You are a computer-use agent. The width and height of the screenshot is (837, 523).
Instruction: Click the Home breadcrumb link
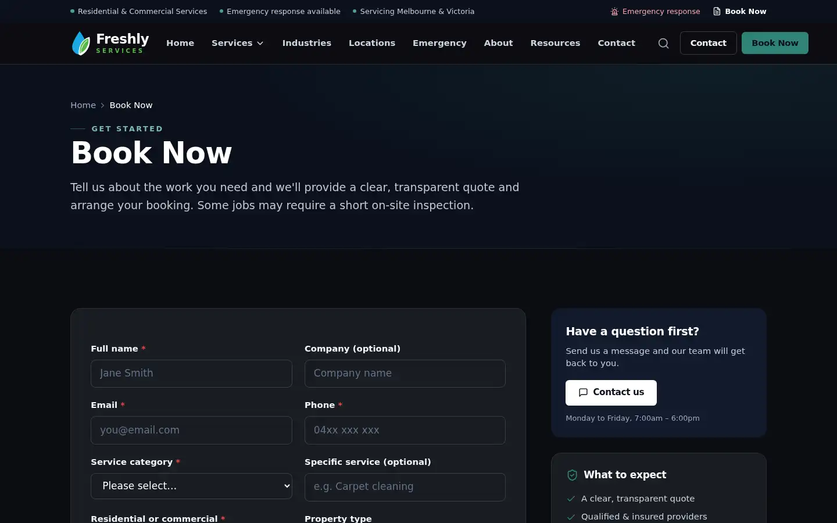coord(83,105)
